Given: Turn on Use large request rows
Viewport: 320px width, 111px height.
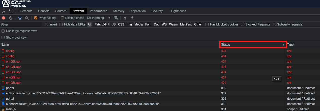Looking at the screenshot, I should pos(3,31).
